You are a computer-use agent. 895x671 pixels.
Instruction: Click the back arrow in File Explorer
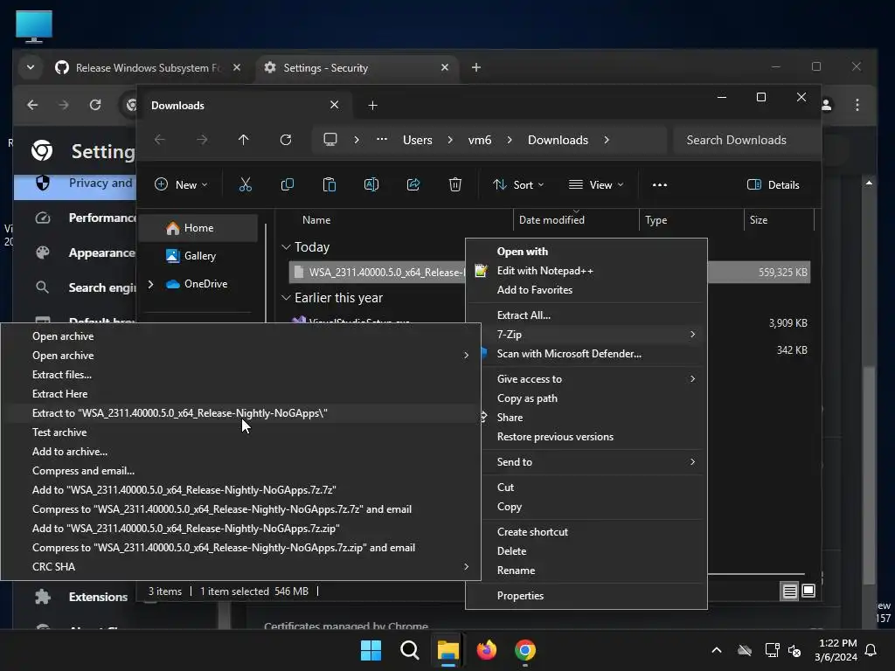(160, 140)
